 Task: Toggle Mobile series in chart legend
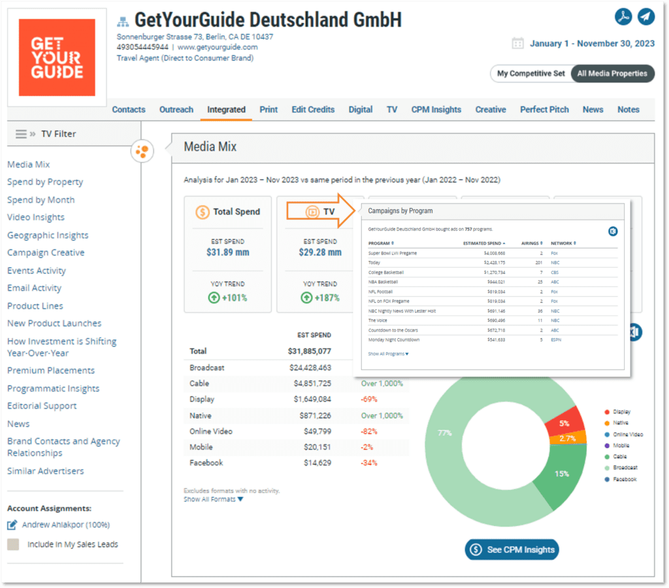click(617, 445)
